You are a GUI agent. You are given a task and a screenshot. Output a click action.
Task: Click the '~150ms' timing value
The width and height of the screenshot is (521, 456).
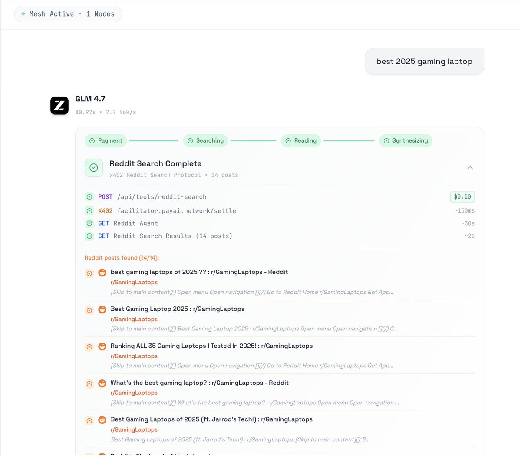tap(464, 211)
